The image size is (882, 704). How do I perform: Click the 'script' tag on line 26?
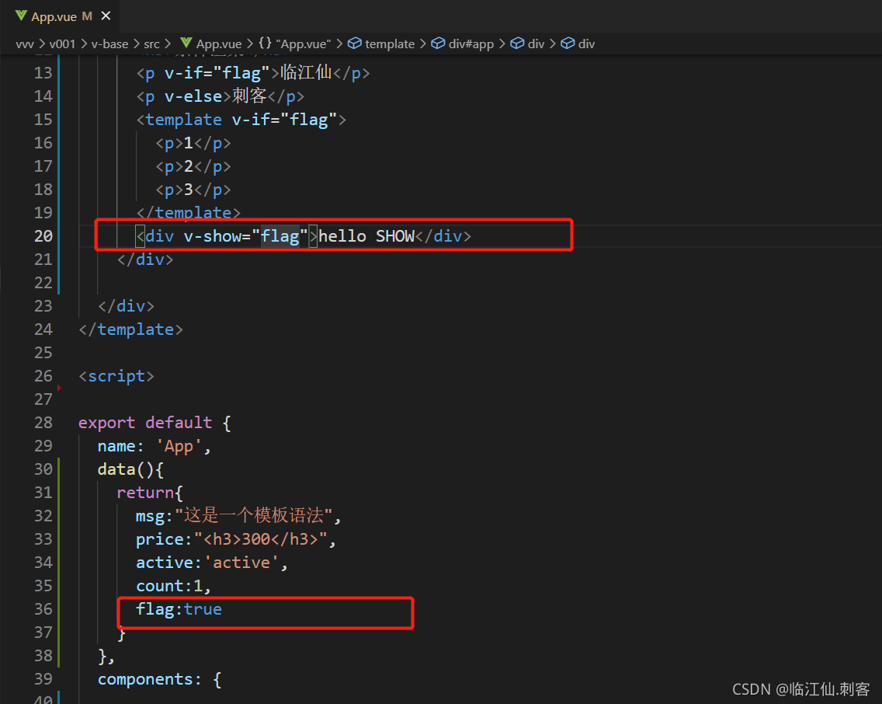tap(116, 376)
